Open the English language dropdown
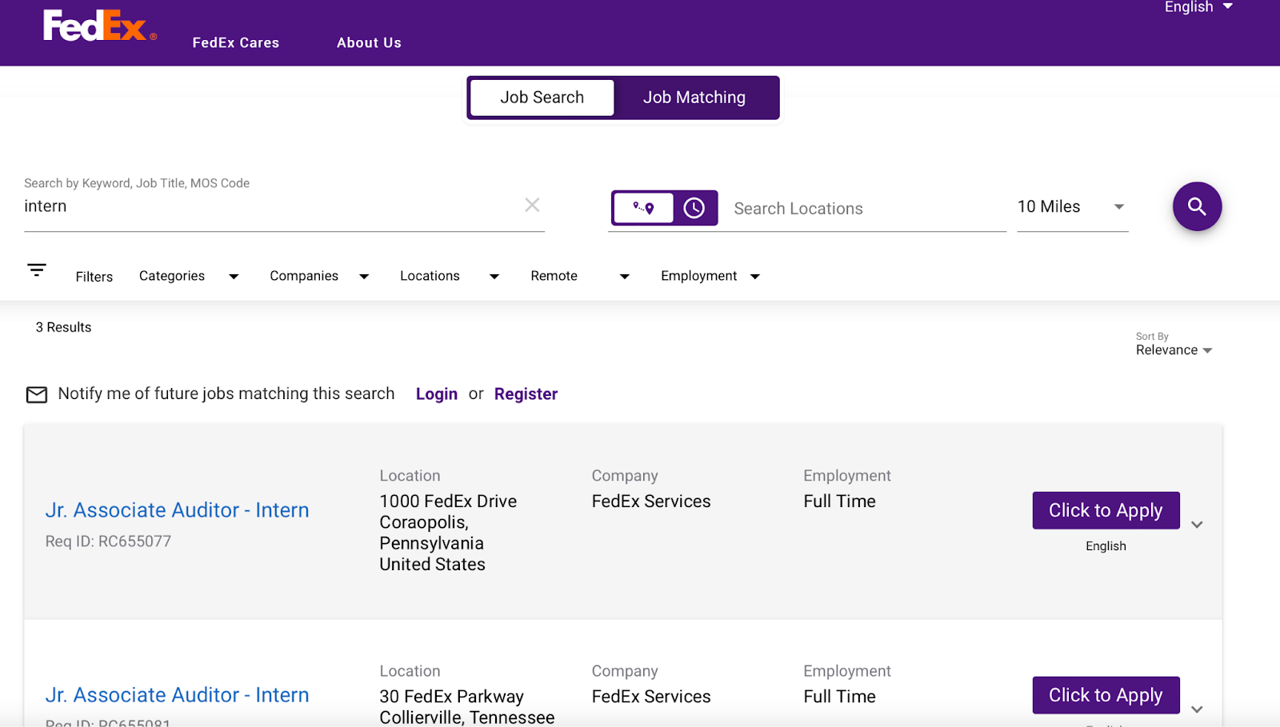Viewport: 1280px width, 727px height. coord(1198,7)
